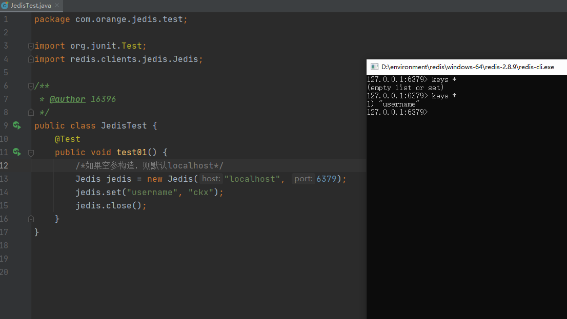Viewport: 567px width, 319px height.
Task: Click the "localhost" string literal
Action: (252, 179)
